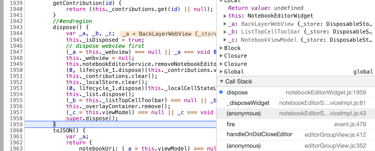Set breakpoint on line number 1958

pyautogui.click(x=17, y=118)
